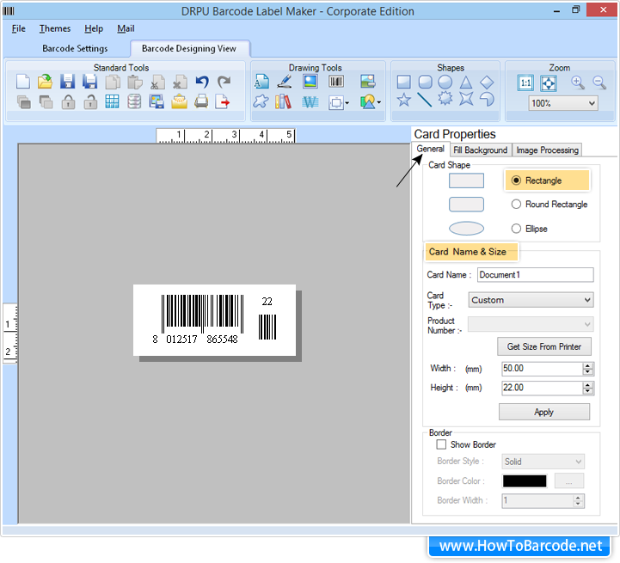Unlock the object with open padlock icon
The image size is (620, 563).
(90, 102)
